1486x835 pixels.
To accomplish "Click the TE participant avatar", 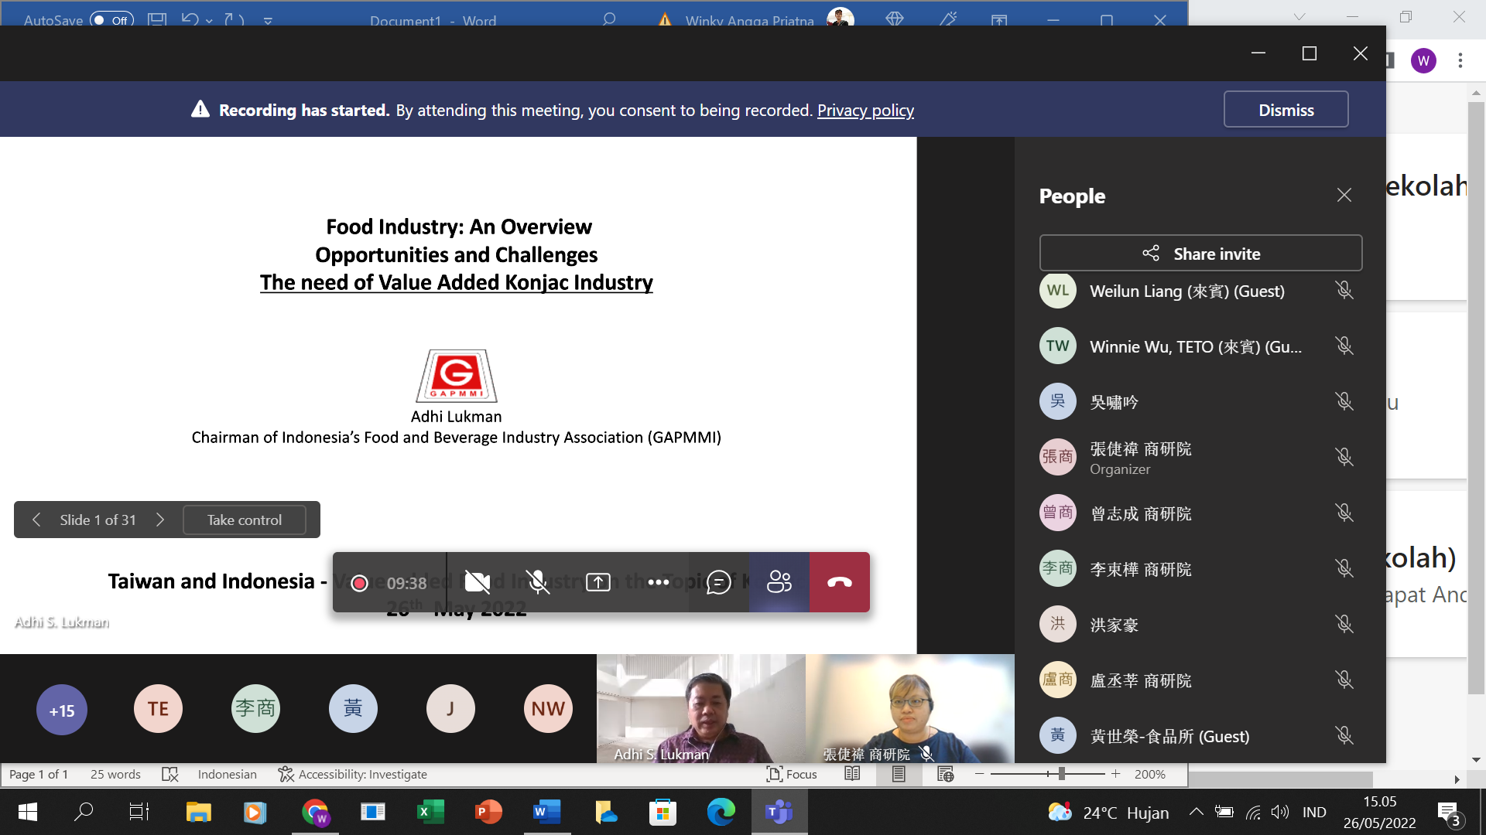I will tap(158, 708).
